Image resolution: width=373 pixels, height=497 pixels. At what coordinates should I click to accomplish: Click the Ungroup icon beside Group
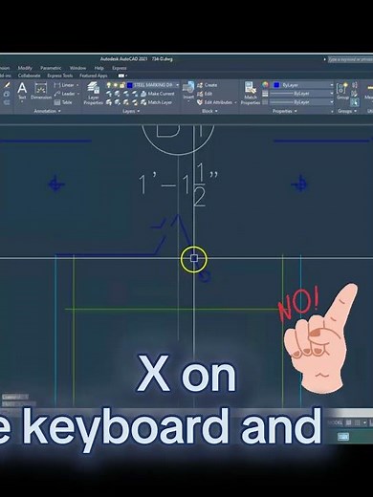pyautogui.click(x=355, y=85)
